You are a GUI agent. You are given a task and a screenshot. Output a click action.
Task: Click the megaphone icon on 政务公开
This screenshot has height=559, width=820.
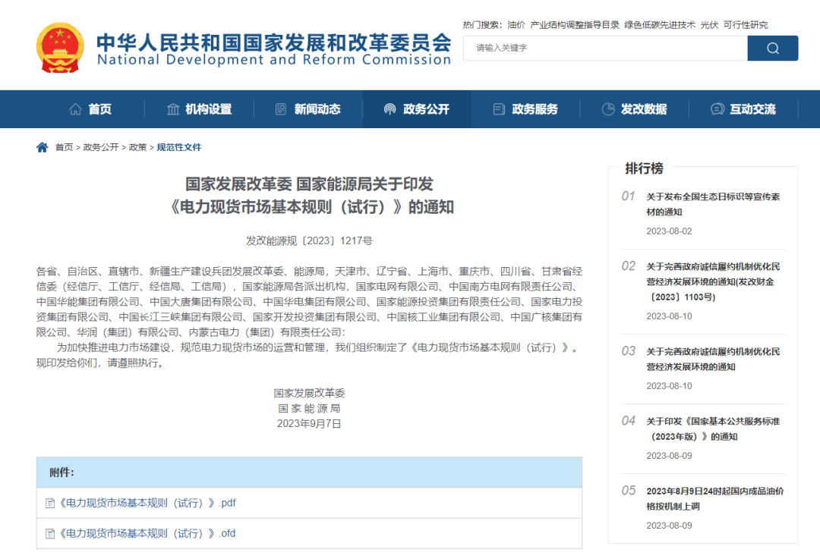coord(391,108)
